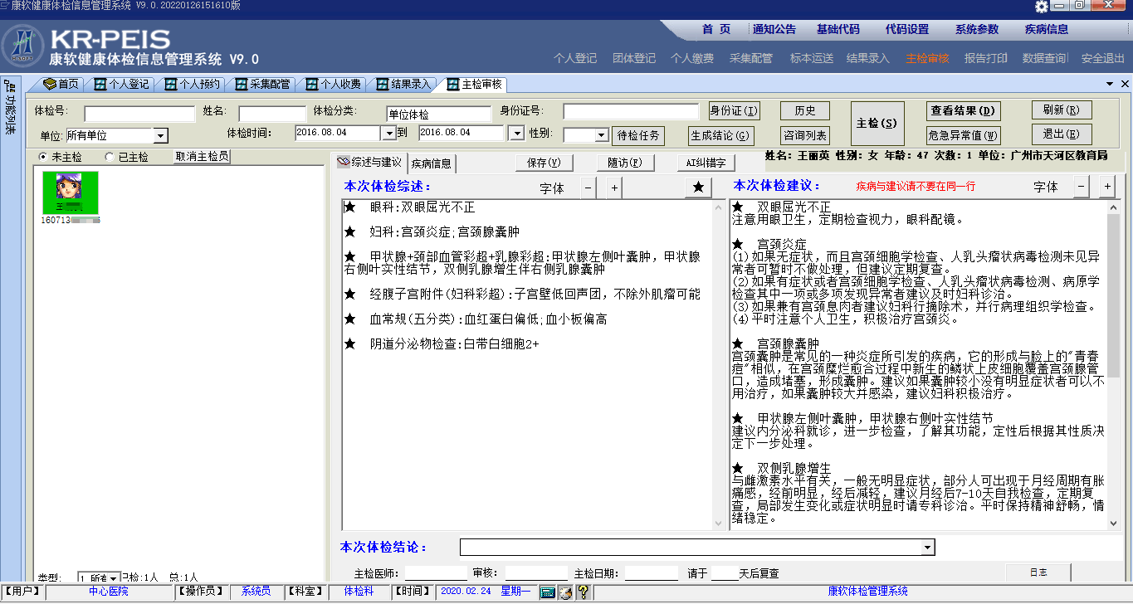Select the 已主检 radio button

click(110, 157)
